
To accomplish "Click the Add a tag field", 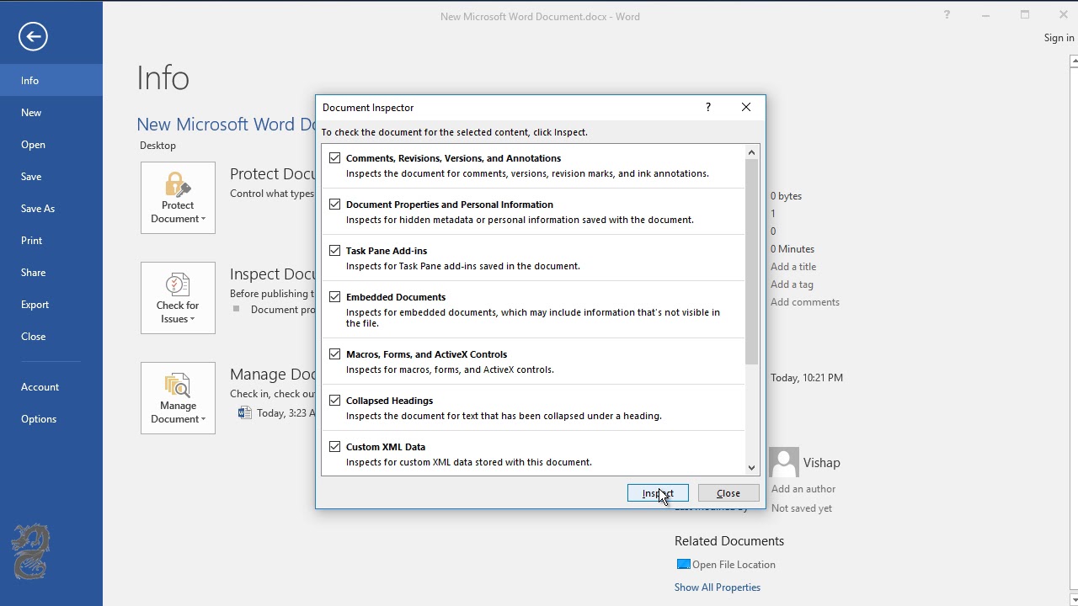I will 792,284.
